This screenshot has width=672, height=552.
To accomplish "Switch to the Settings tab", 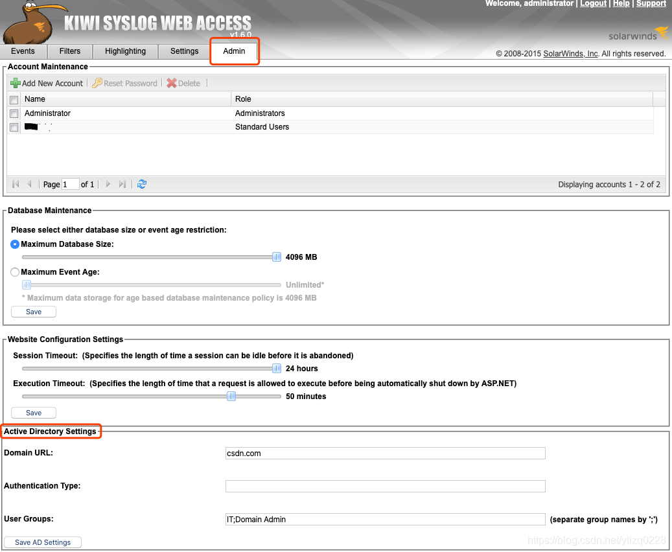I will point(184,51).
